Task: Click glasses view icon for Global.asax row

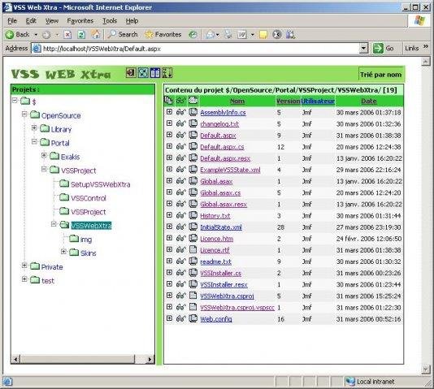Action: coord(180,181)
